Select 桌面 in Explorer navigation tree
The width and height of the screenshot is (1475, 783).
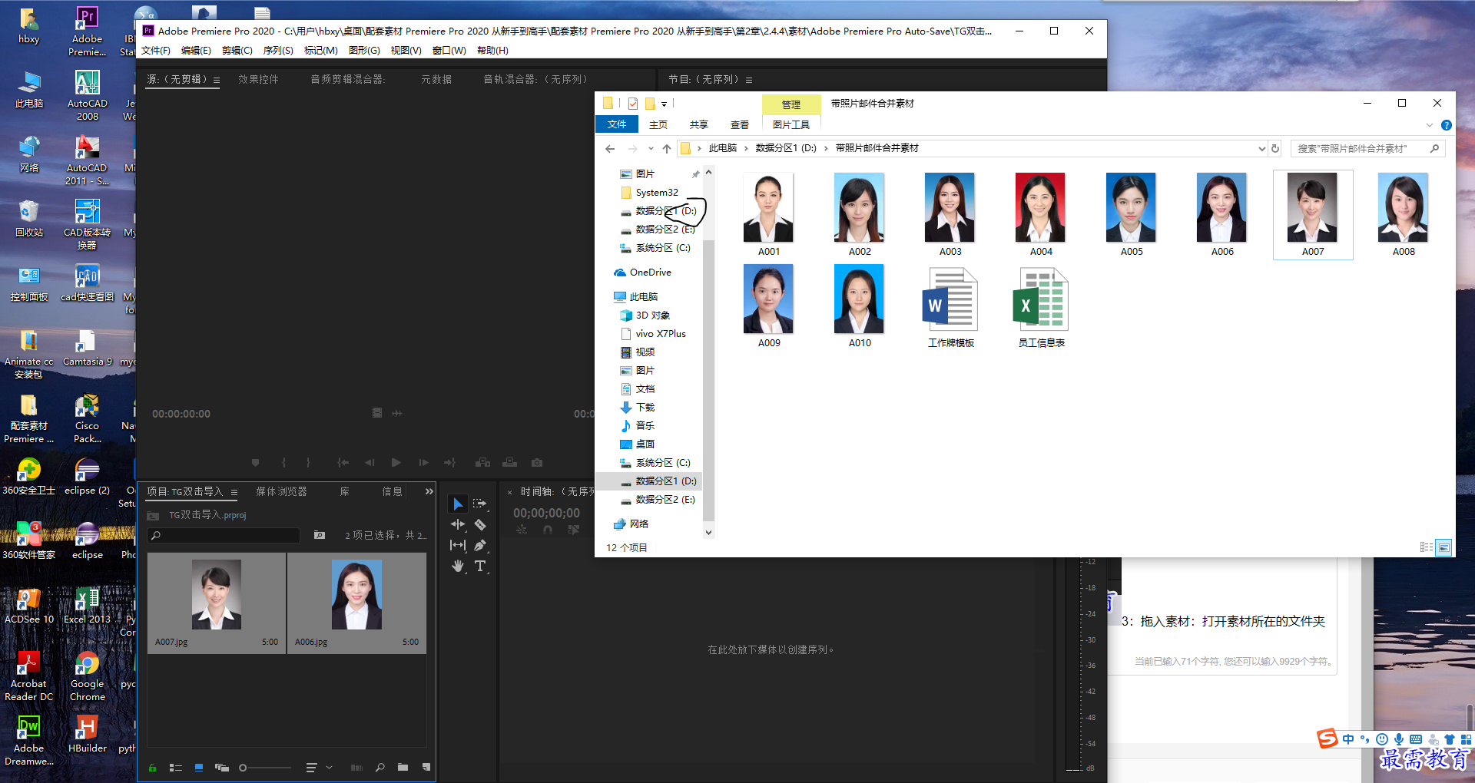(645, 444)
